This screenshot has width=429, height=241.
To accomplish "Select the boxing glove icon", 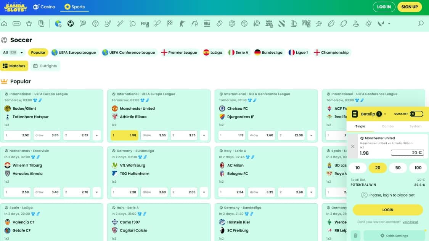I will (219, 24).
